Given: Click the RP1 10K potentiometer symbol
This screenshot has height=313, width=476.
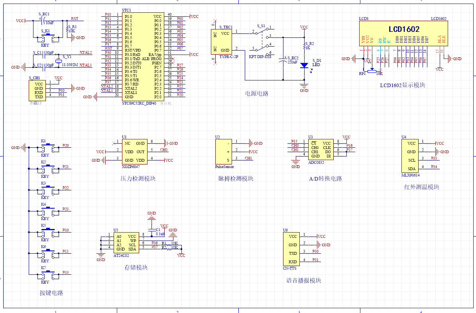Looking at the screenshot, I should (x=372, y=71).
